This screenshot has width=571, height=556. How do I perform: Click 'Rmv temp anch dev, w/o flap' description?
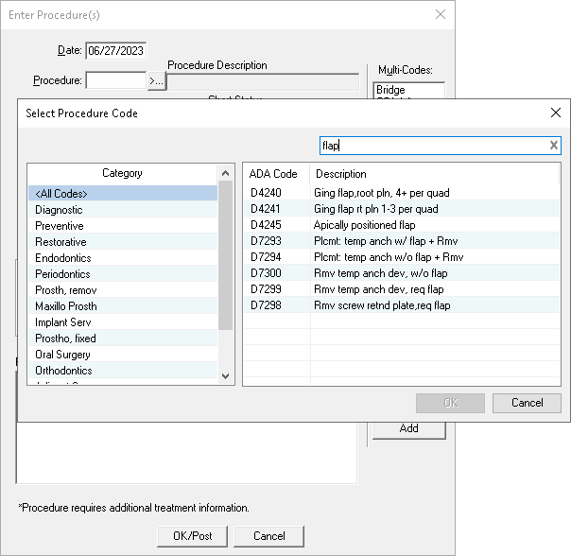coord(381,272)
